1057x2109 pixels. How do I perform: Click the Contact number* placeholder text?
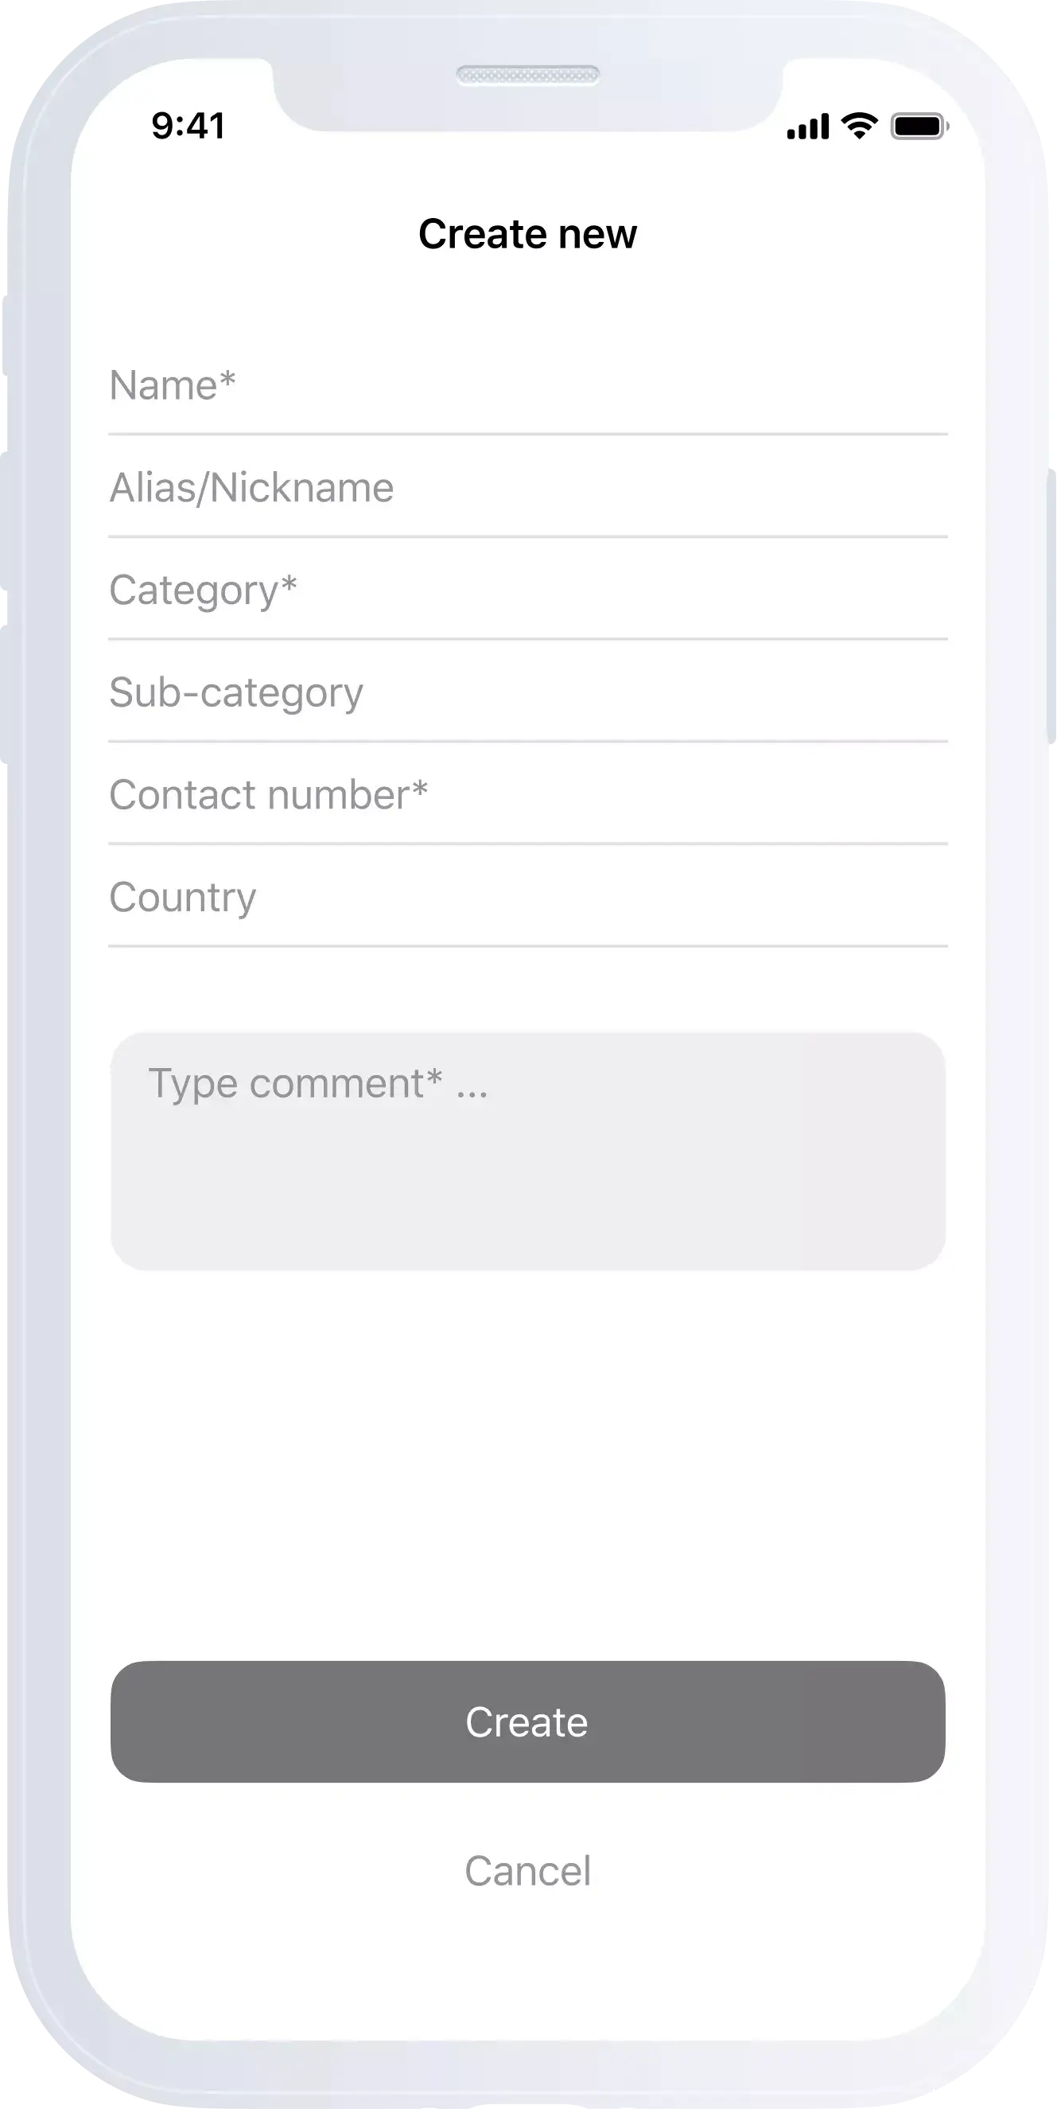(268, 794)
